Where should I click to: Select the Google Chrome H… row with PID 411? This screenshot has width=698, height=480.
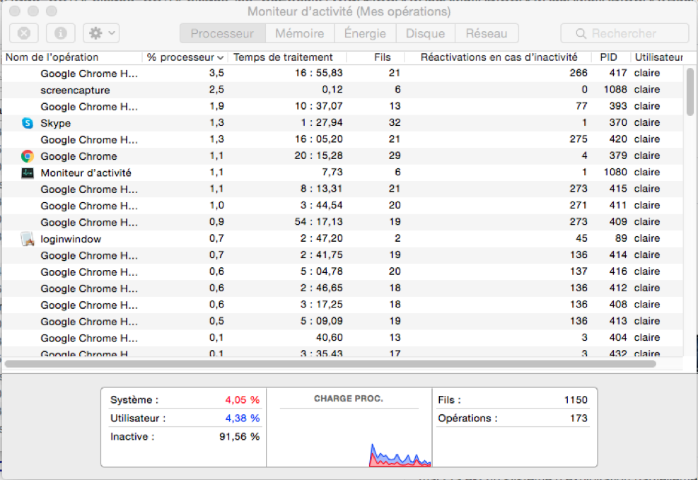tap(343, 206)
